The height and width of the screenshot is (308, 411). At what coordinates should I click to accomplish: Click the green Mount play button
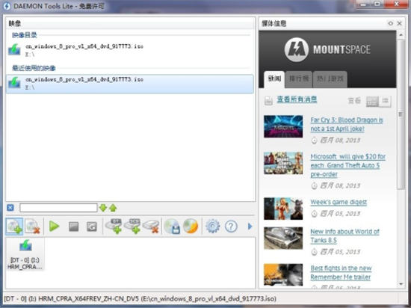pyautogui.click(x=55, y=227)
